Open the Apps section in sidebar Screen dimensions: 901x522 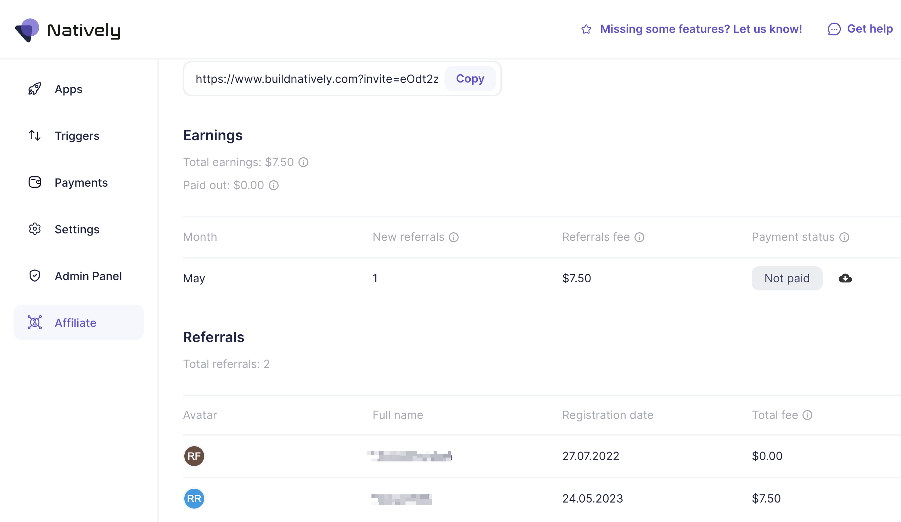(x=68, y=89)
